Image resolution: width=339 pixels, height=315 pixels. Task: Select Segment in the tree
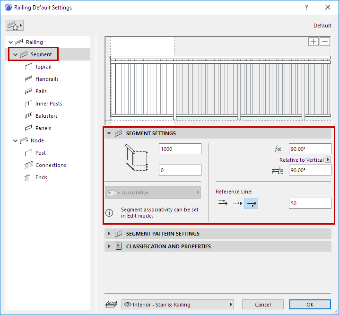[41, 54]
